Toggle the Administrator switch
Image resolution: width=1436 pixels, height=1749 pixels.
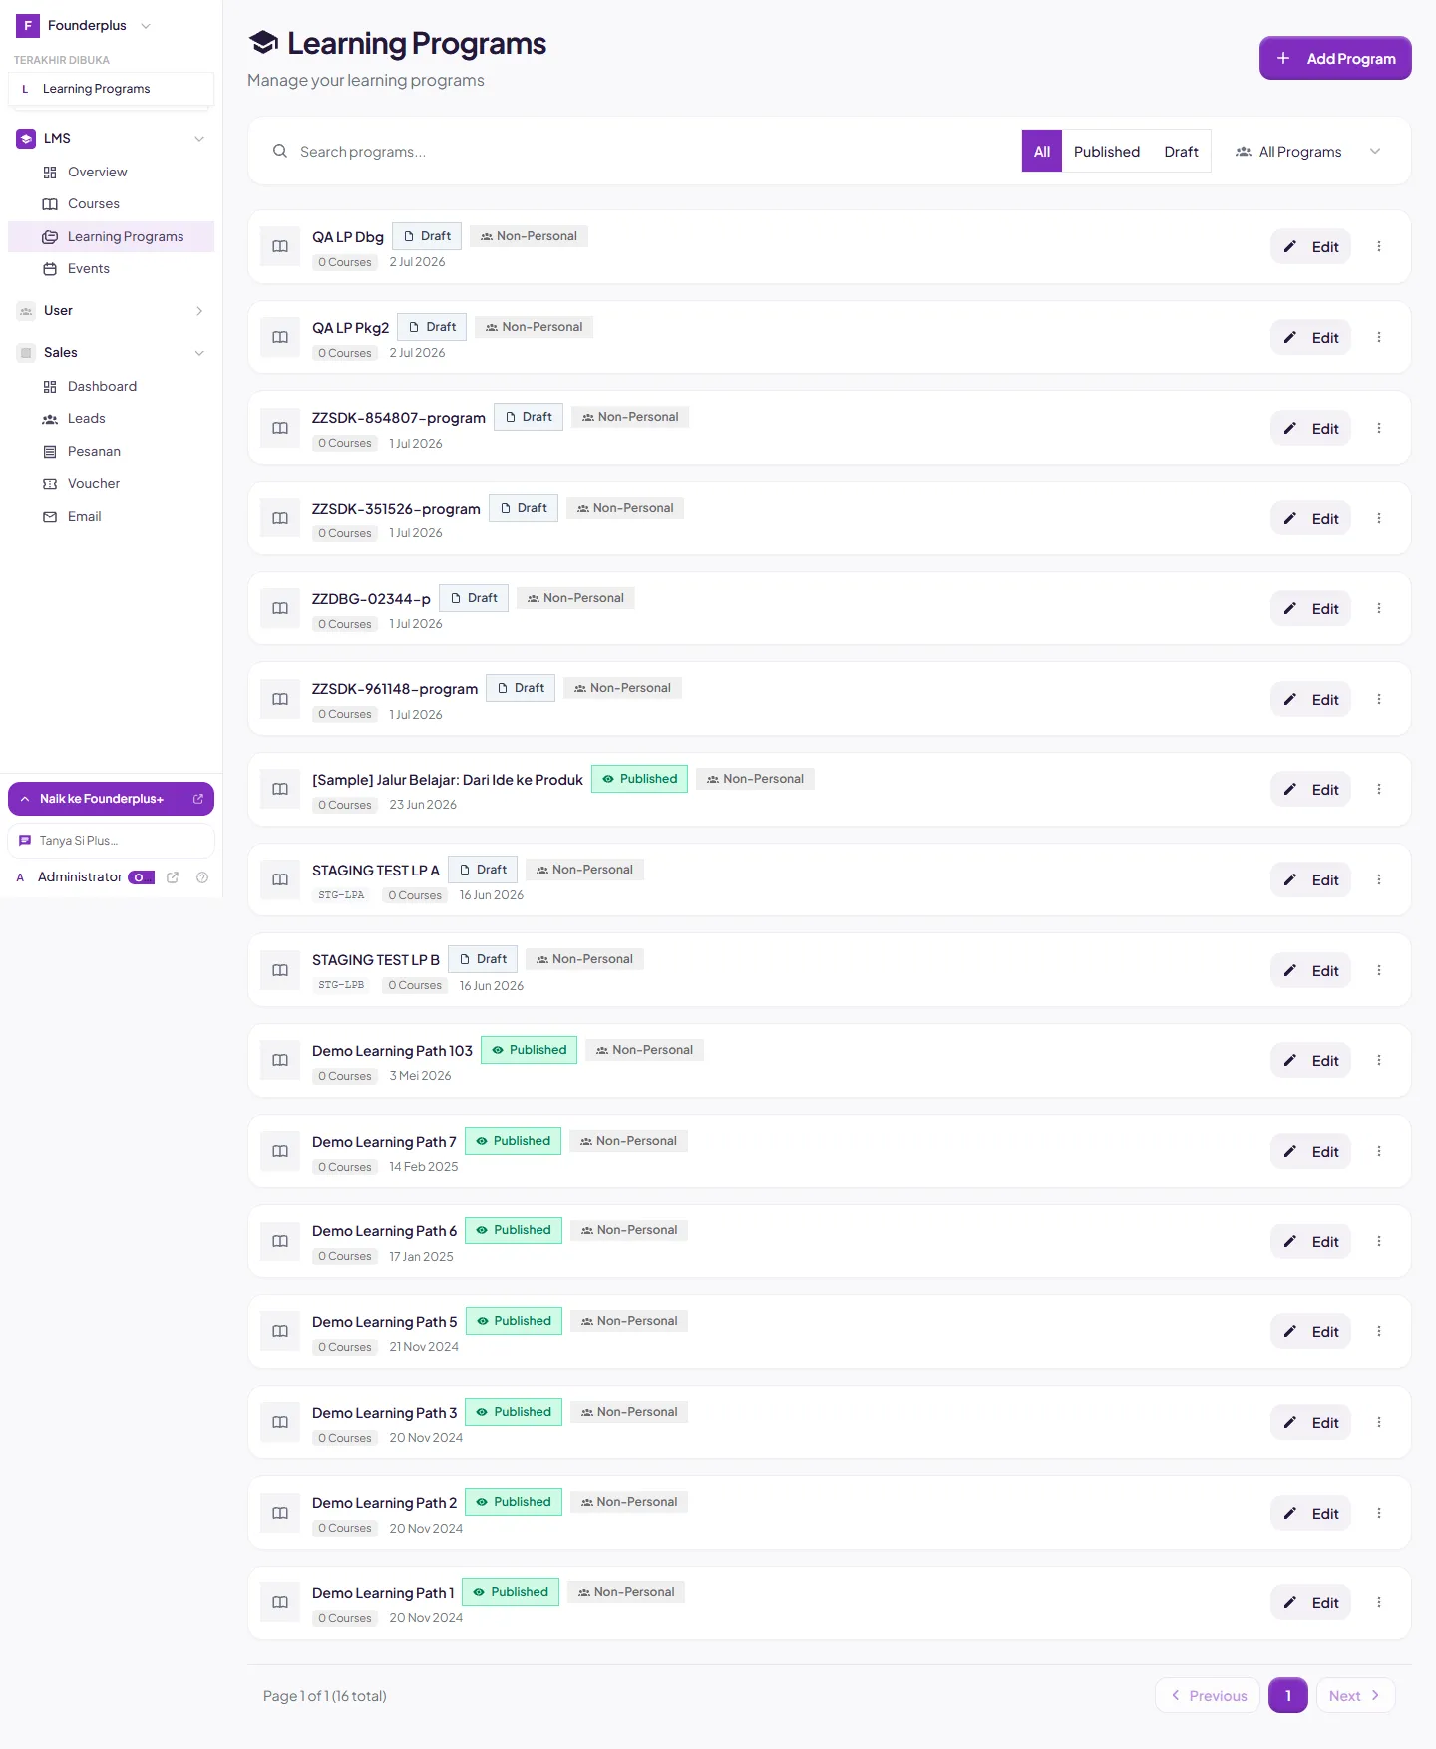click(141, 877)
